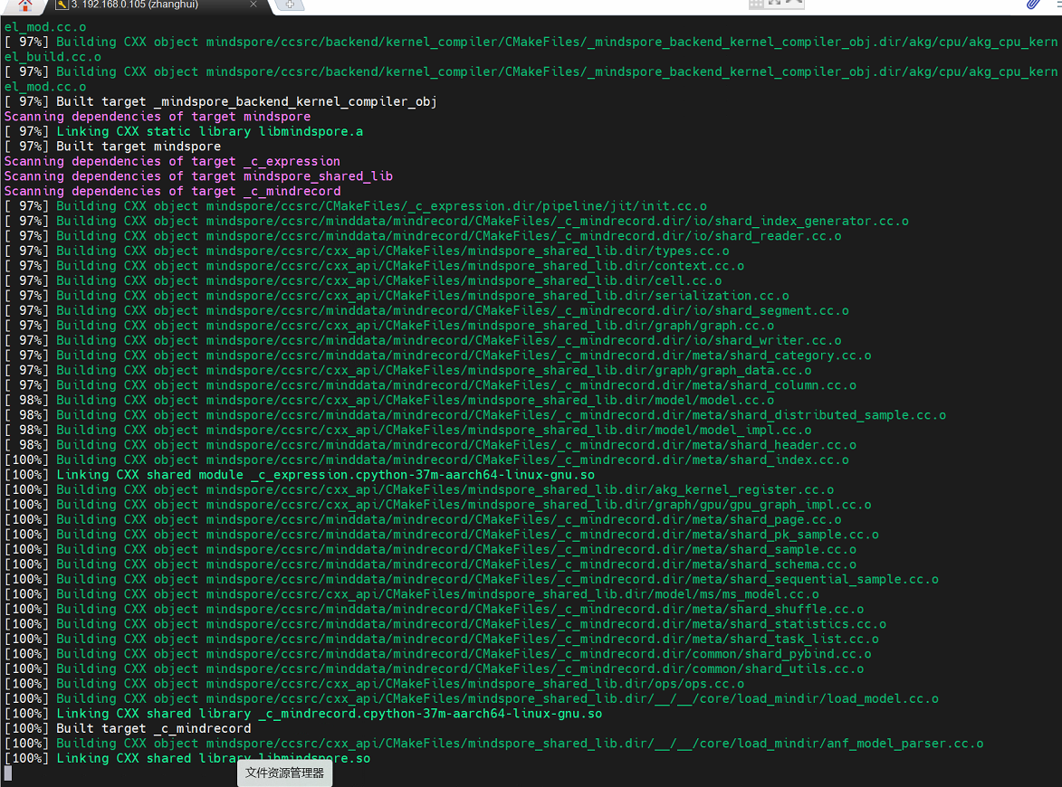Click the line ending meta/shard_sample.cc.o
Viewport: 1062px width, 787px height.
click(430, 548)
